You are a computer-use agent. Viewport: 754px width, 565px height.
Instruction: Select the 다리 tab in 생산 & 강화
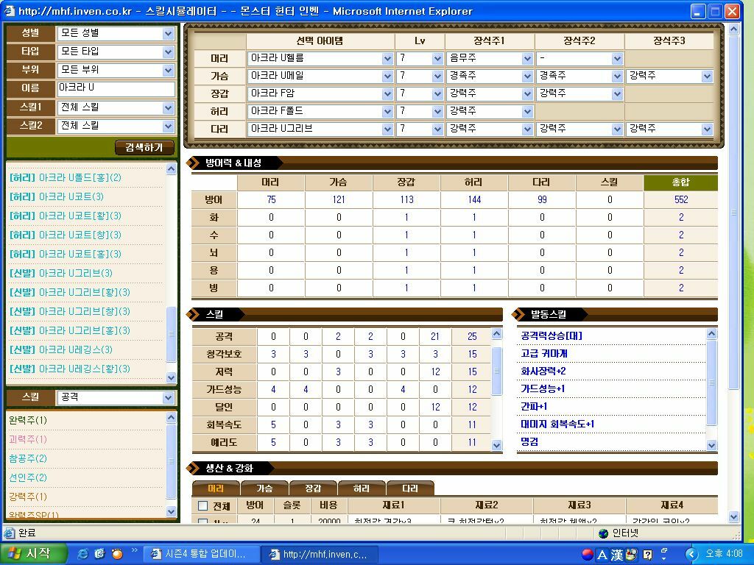pos(410,488)
